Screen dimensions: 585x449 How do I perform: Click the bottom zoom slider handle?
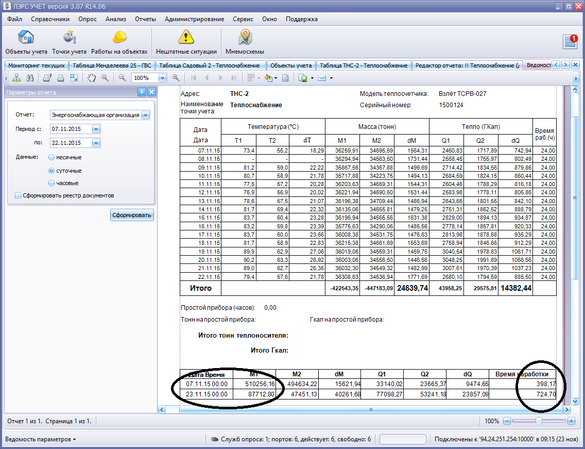coord(539,421)
